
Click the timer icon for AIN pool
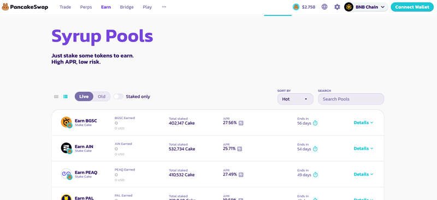[x=315, y=149]
